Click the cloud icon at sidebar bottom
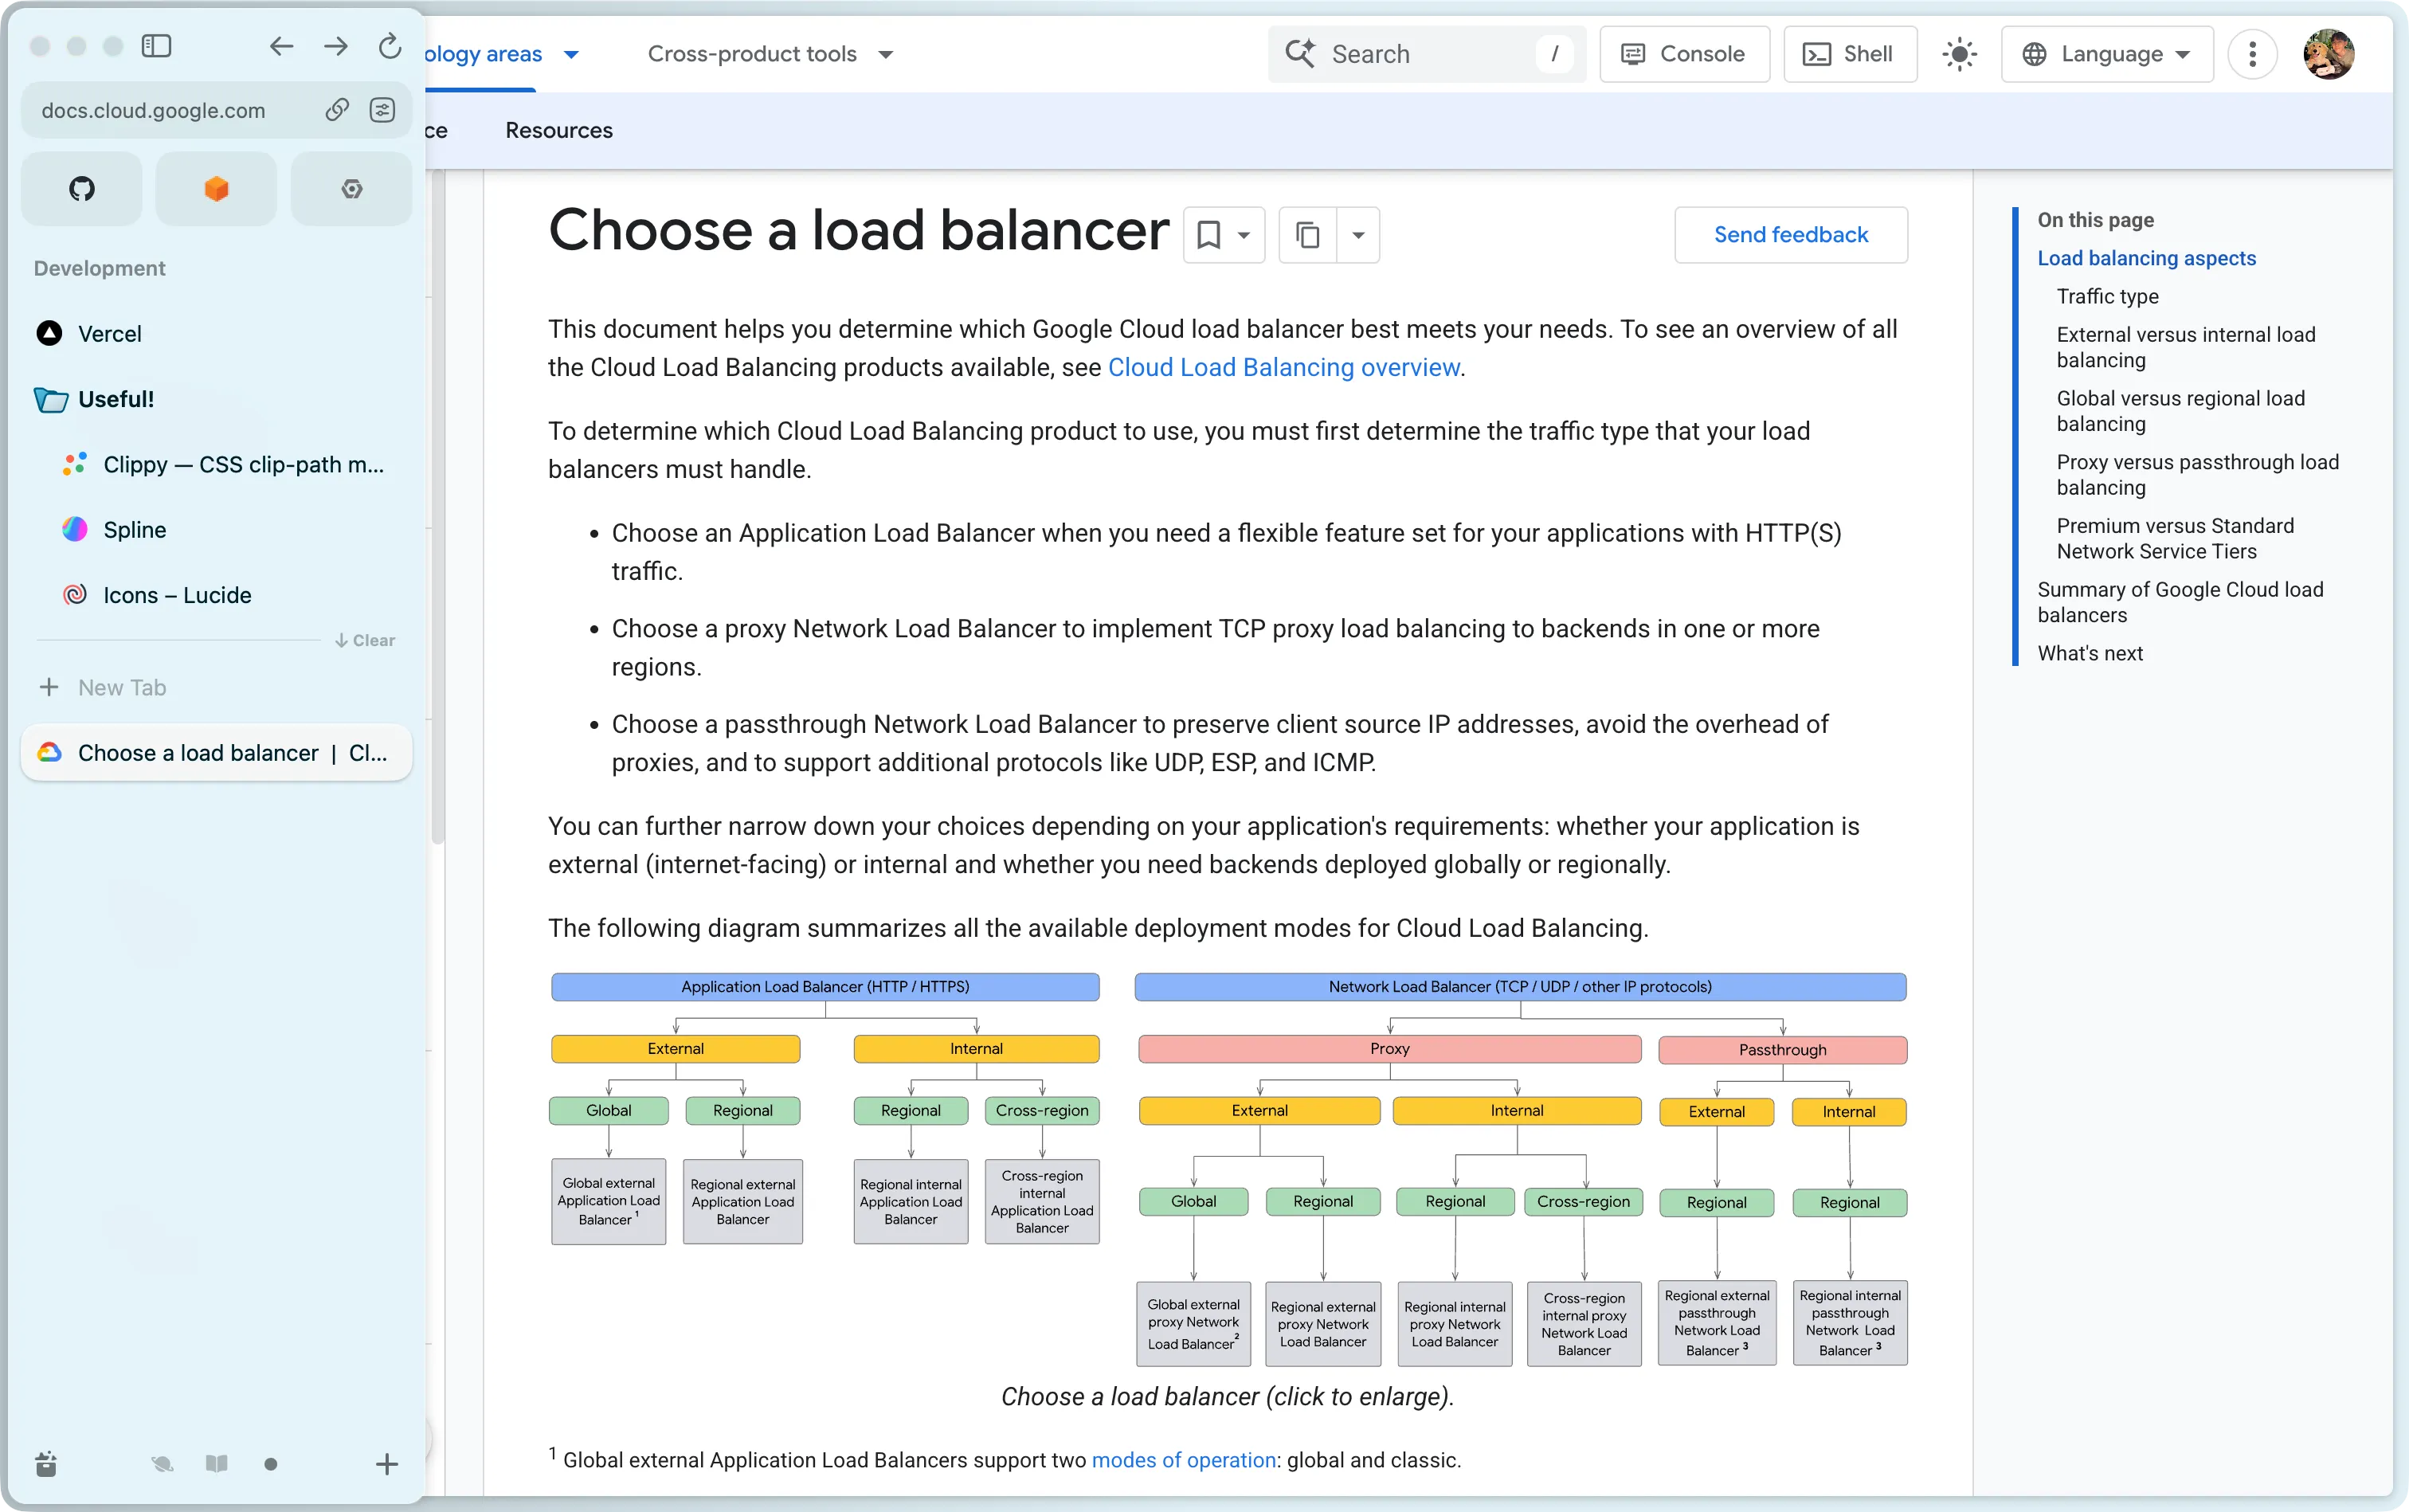 (162, 1464)
